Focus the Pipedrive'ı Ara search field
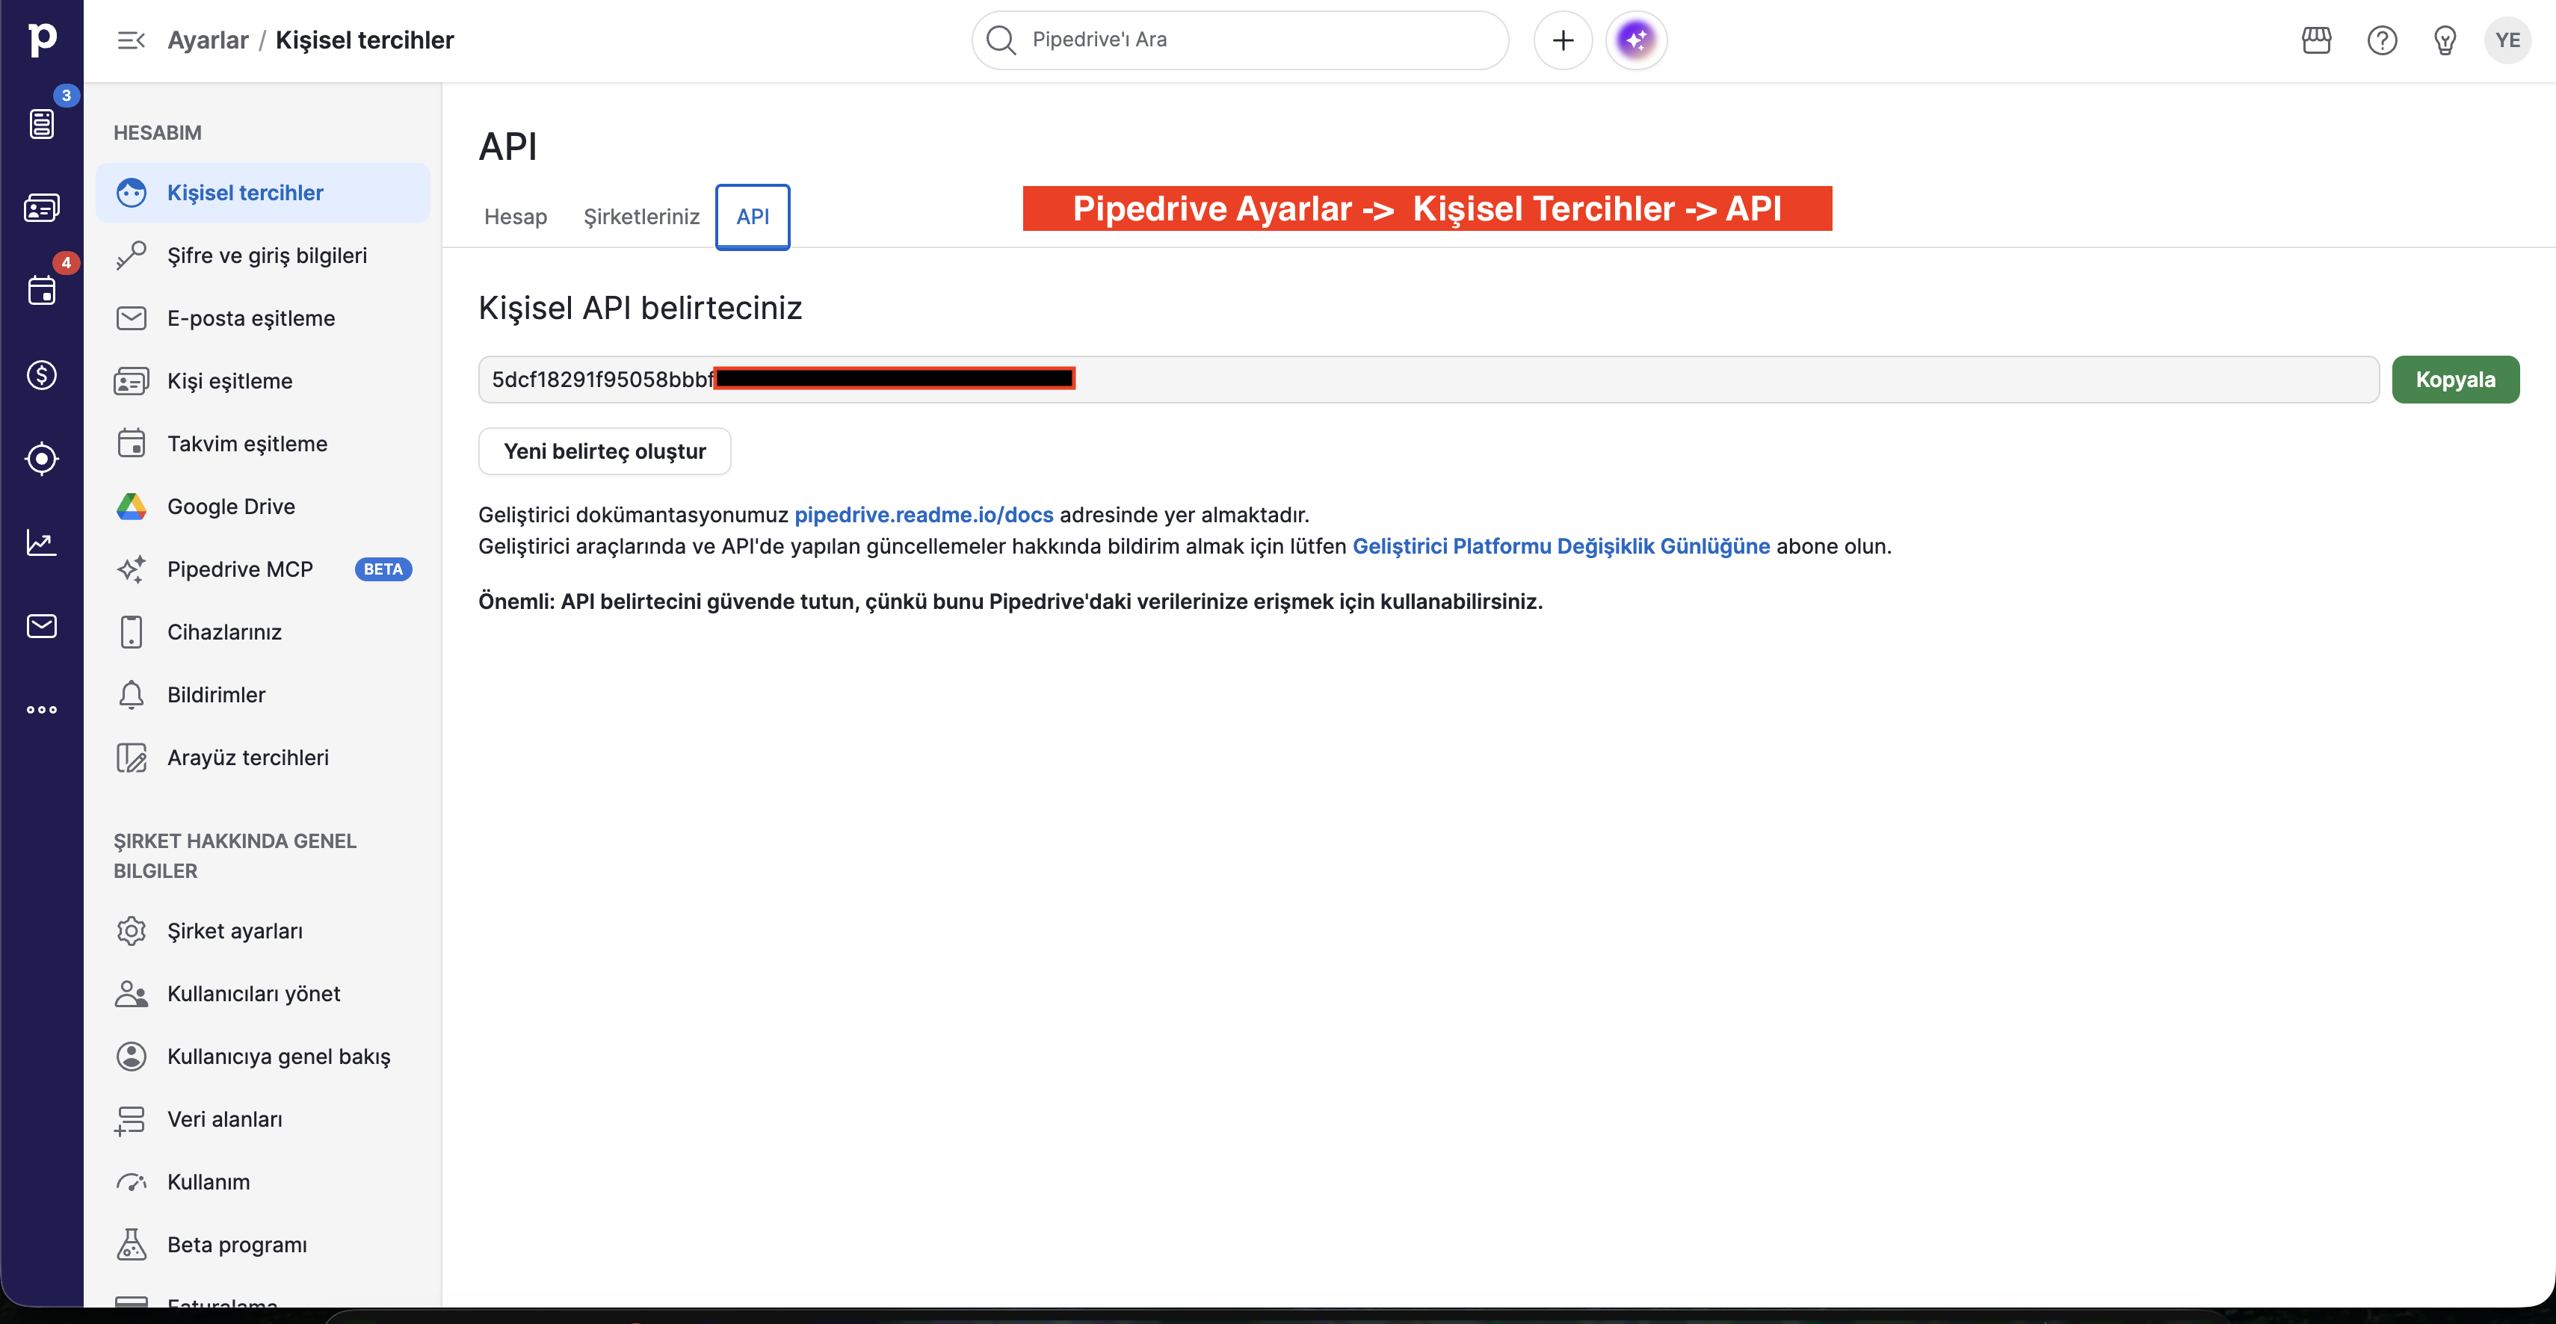The image size is (2556, 1324). [1241, 40]
